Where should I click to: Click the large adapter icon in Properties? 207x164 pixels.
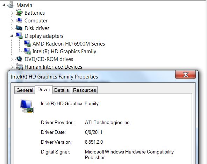[x=27, y=106]
